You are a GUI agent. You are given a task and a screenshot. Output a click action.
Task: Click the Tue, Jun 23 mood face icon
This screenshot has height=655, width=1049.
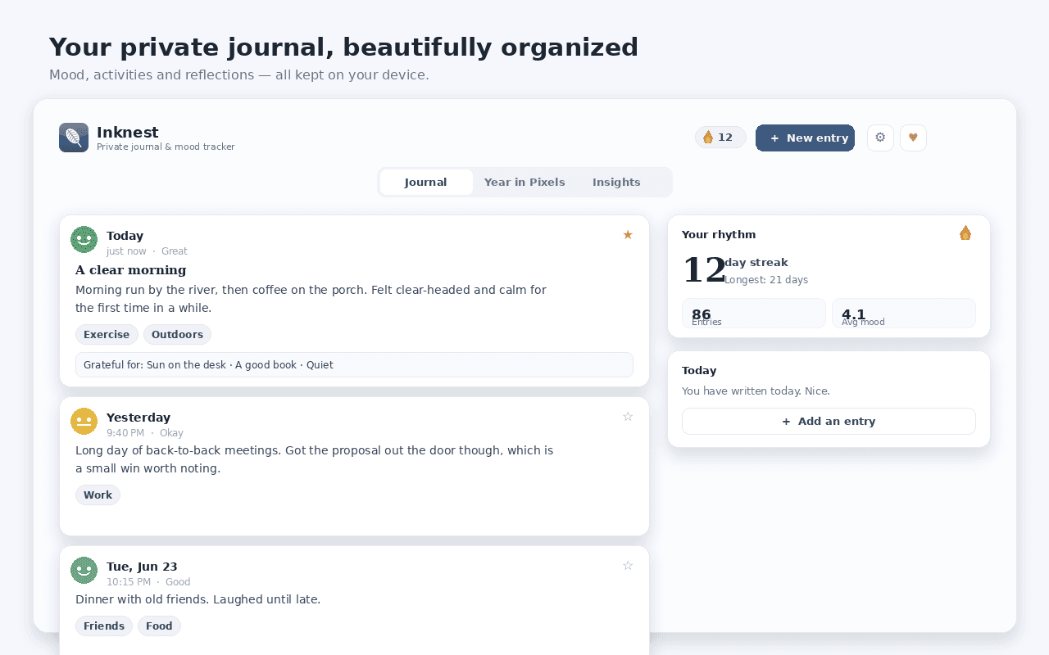[84, 570]
